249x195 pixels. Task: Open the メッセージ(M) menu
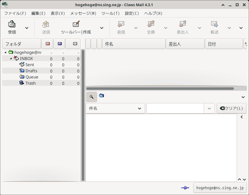click(83, 13)
